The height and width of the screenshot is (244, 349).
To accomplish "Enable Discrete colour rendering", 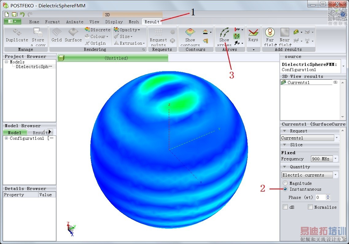I will click(98, 29).
